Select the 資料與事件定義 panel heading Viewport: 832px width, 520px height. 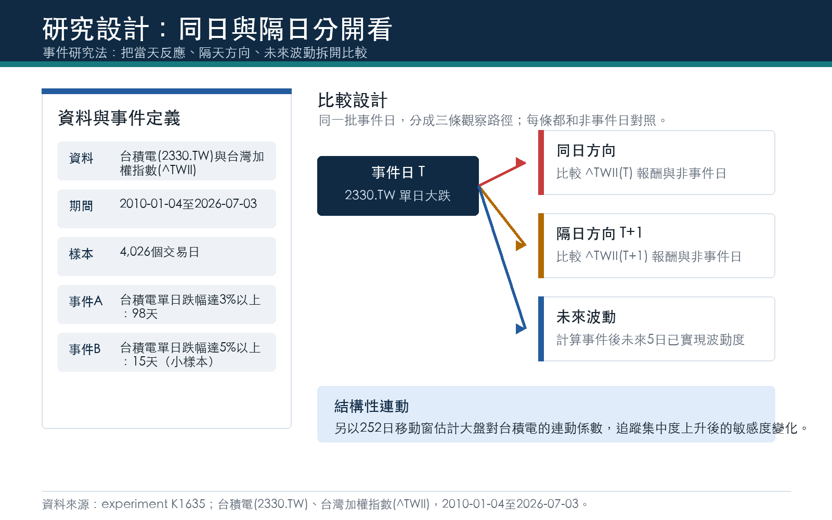tap(119, 118)
